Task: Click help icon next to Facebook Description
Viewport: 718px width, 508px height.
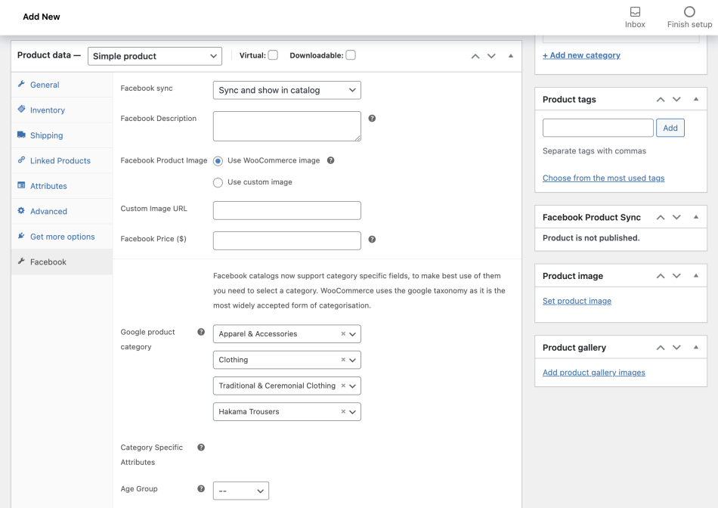Action: 372,119
